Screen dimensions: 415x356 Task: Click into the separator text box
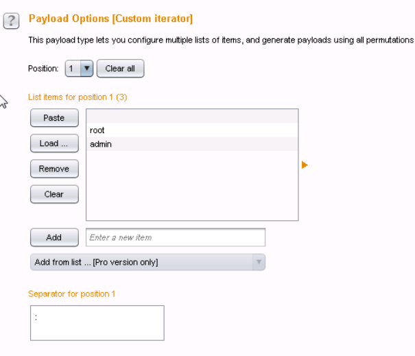click(97, 323)
